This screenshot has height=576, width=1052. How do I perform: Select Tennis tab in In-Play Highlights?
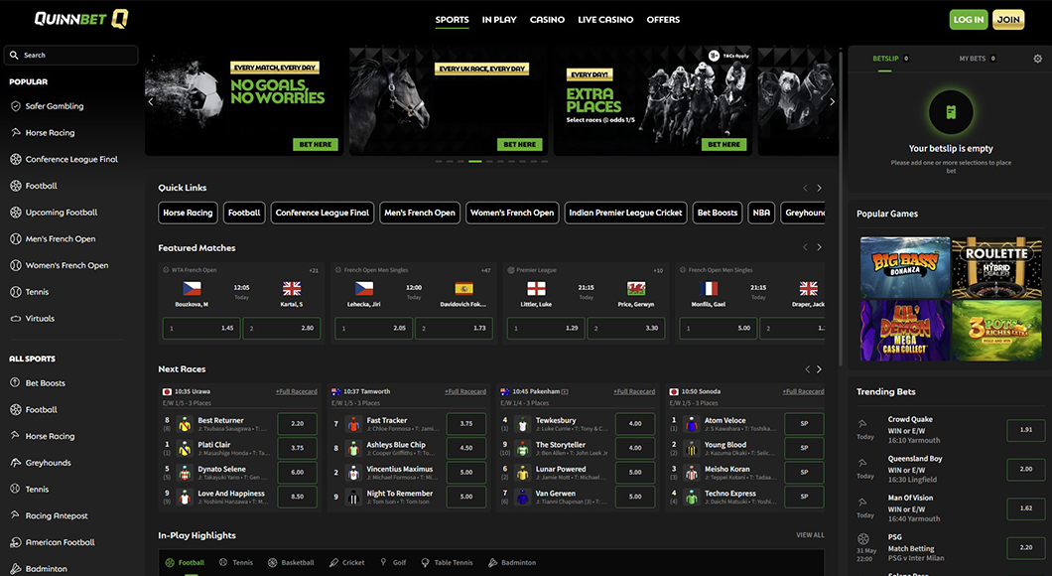pos(236,562)
